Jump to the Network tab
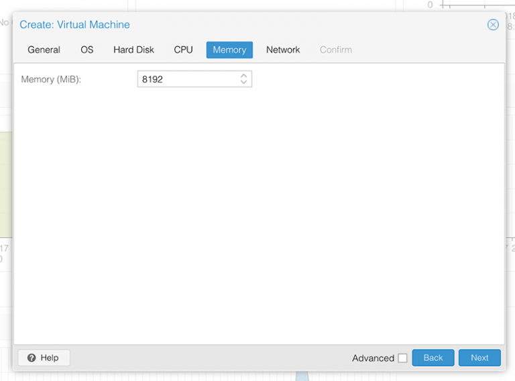515x381 pixels. pos(283,50)
